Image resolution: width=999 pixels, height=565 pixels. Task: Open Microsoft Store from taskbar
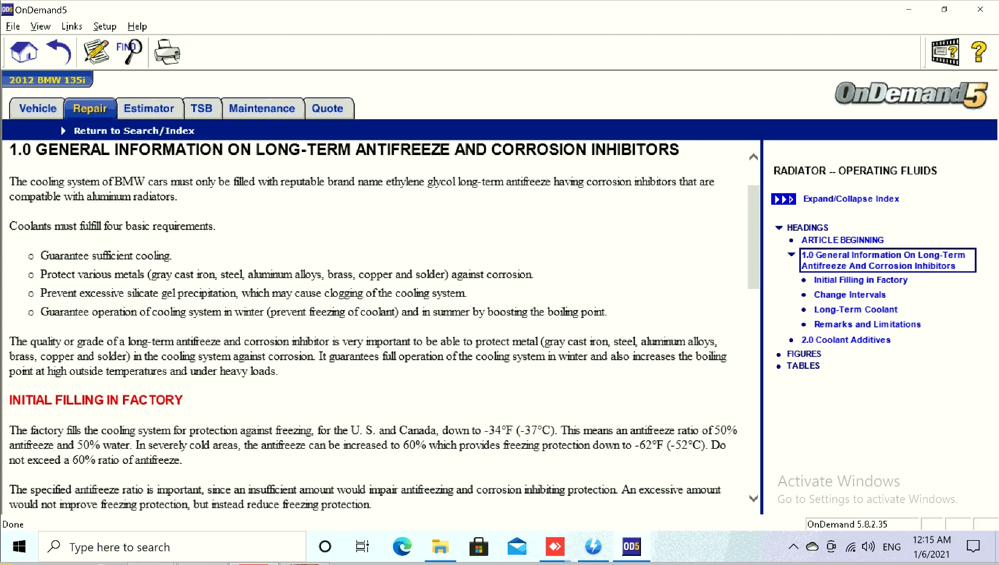(479, 547)
